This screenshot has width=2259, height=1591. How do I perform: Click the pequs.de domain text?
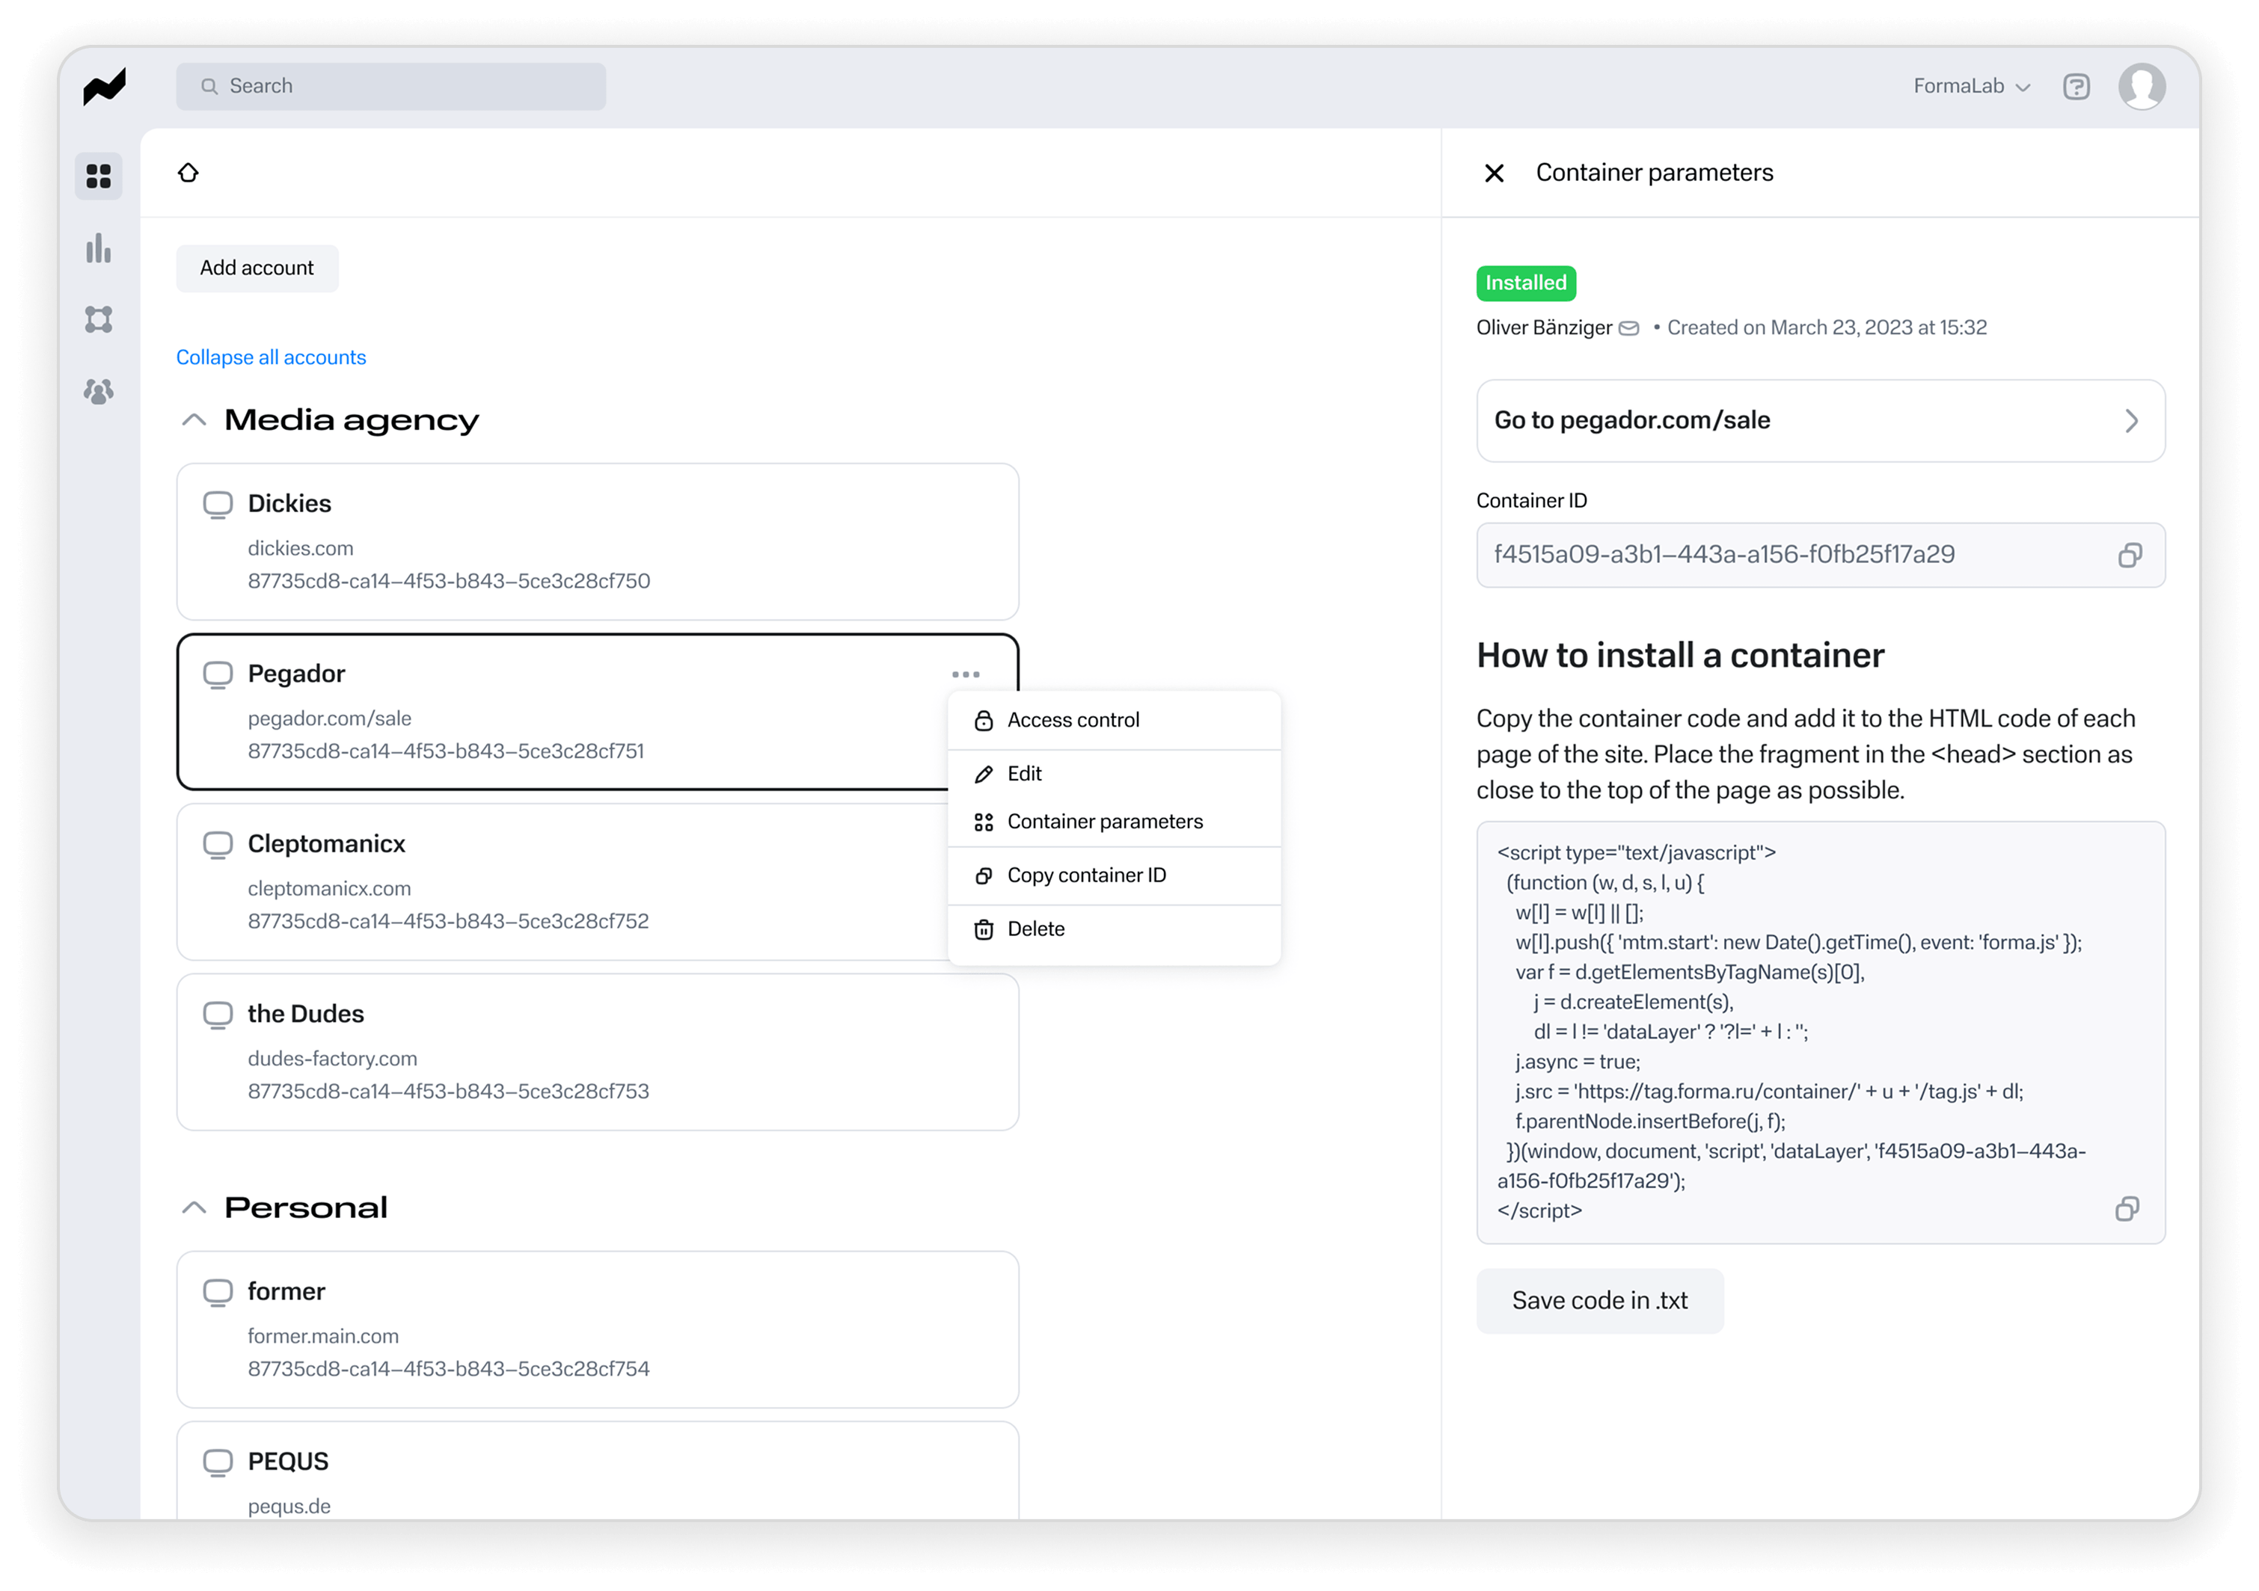pos(289,1507)
